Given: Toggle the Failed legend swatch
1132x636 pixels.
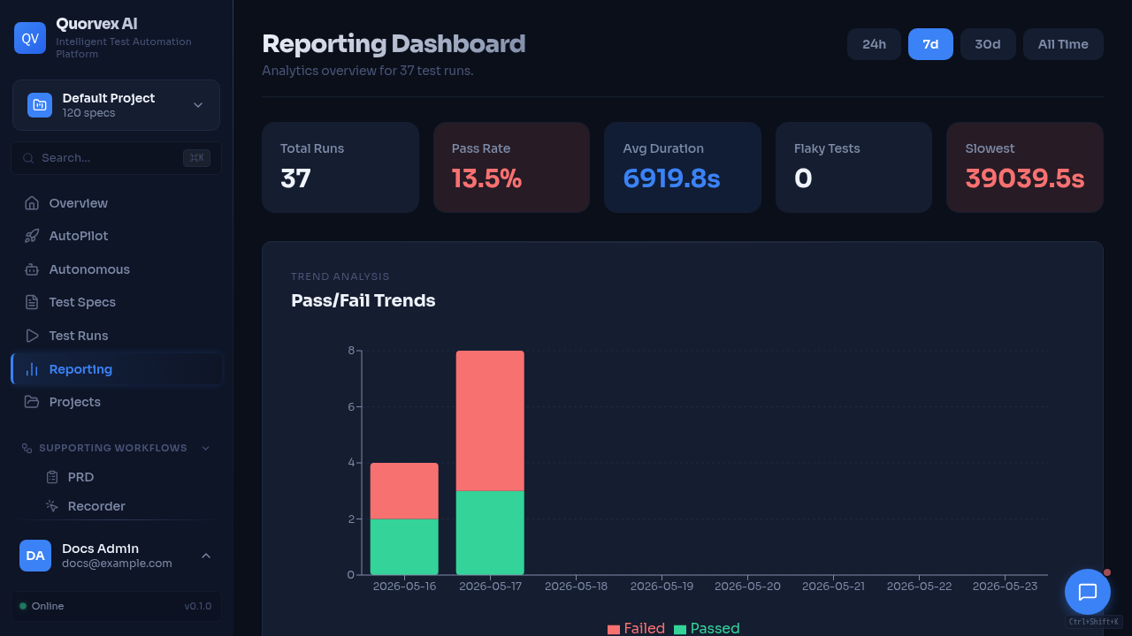Looking at the screenshot, I should point(614,629).
